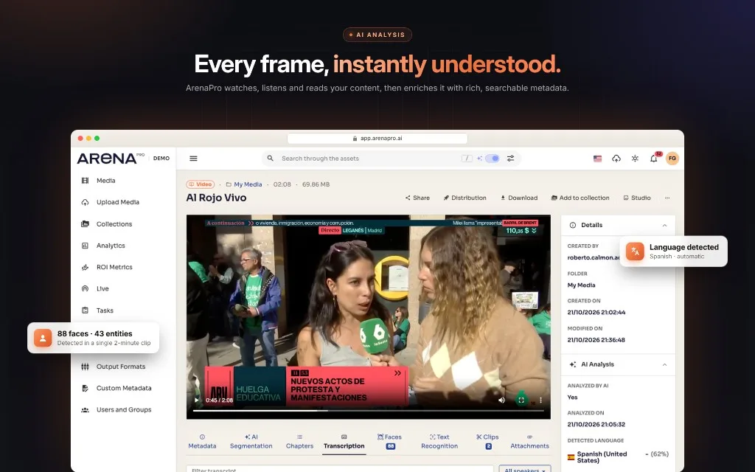Click the 88 faces 43 entities card

(94, 338)
